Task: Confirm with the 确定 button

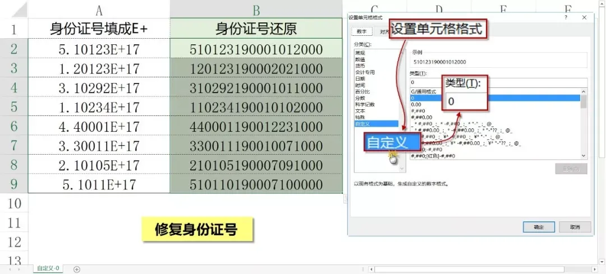Action: point(539,227)
